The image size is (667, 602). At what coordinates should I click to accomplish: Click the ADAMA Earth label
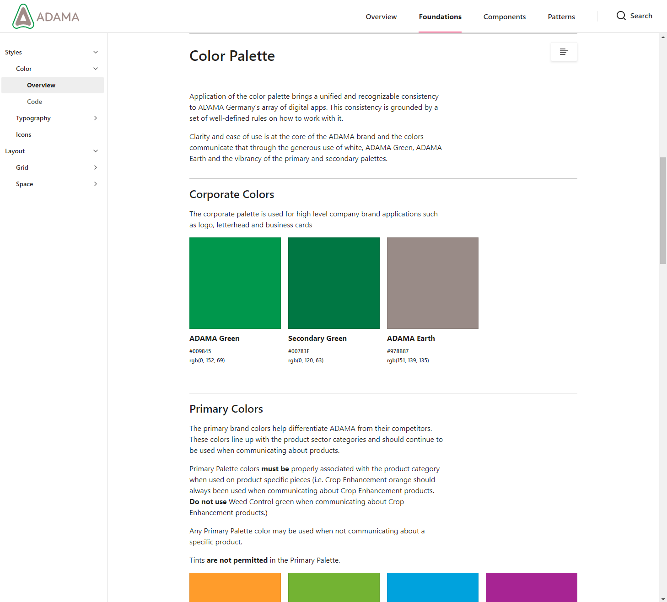coord(411,339)
